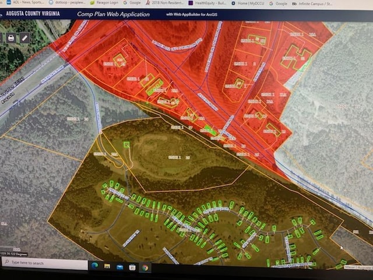Open the AOL News bookmark
The height and width of the screenshot is (280, 373).
[x=26, y=2]
